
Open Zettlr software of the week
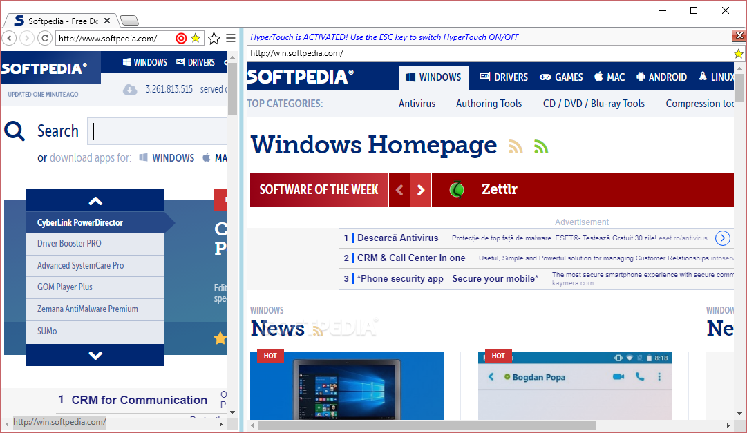click(x=500, y=189)
